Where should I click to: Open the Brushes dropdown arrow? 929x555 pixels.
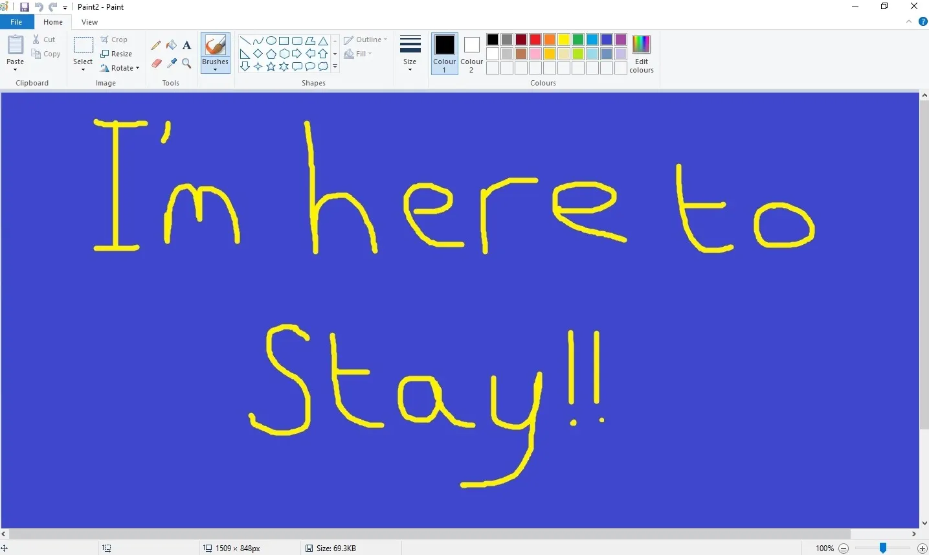click(x=215, y=70)
